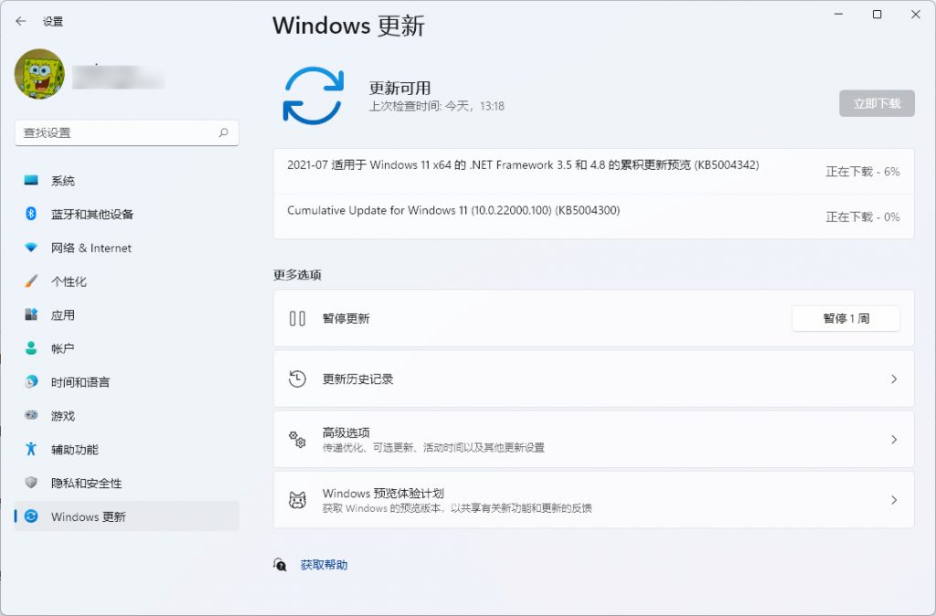Click the 应用 (Apps) icon in sidebar
Image resolution: width=936 pixels, height=616 pixels.
pos(31,315)
